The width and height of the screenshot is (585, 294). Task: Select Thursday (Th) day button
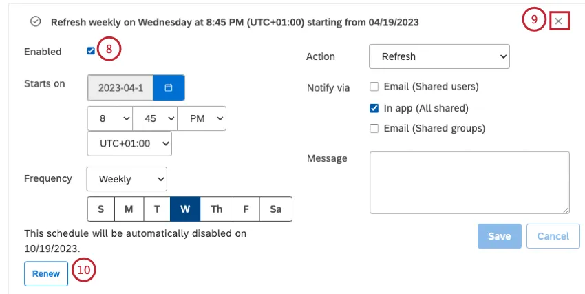216,209
